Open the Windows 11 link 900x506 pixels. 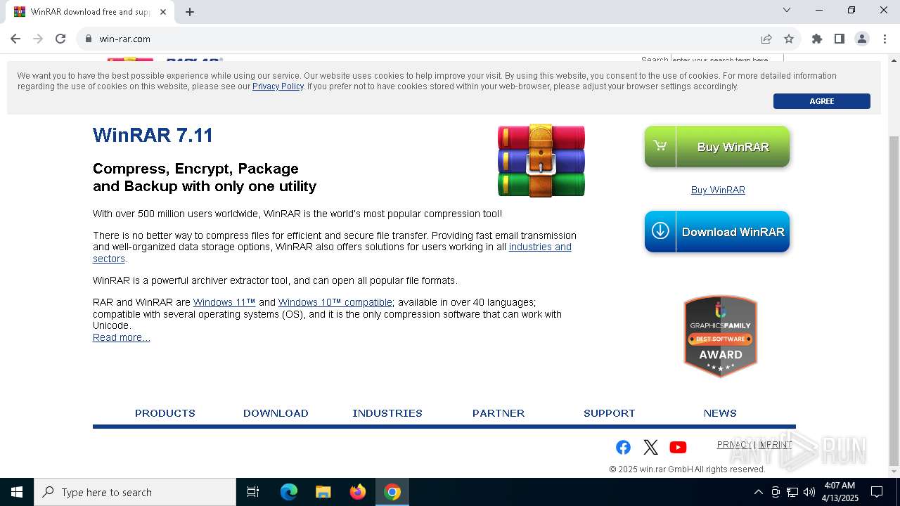pos(224,302)
